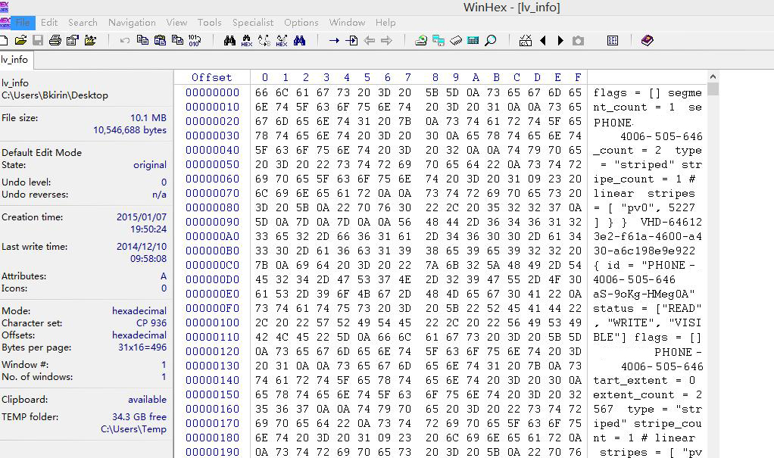Click the Find Text binoculars icon
774x458 pixels.
(229, 40)
